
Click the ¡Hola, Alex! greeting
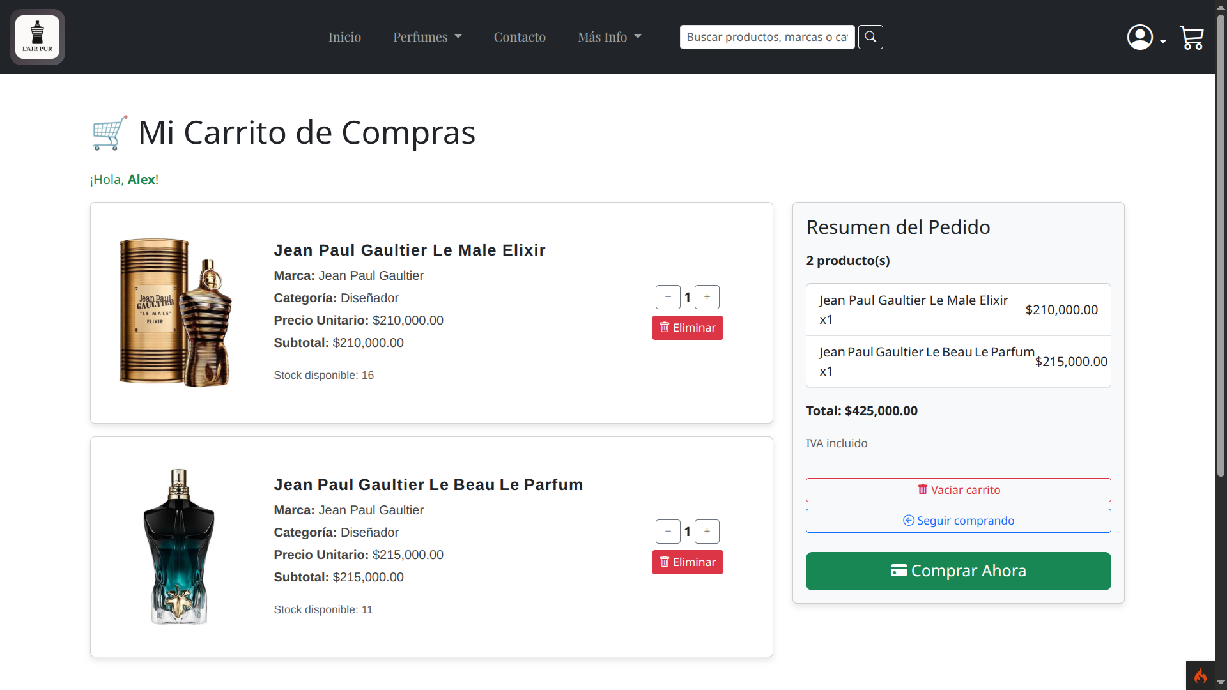pyautogui.click(x=124, y=180)
